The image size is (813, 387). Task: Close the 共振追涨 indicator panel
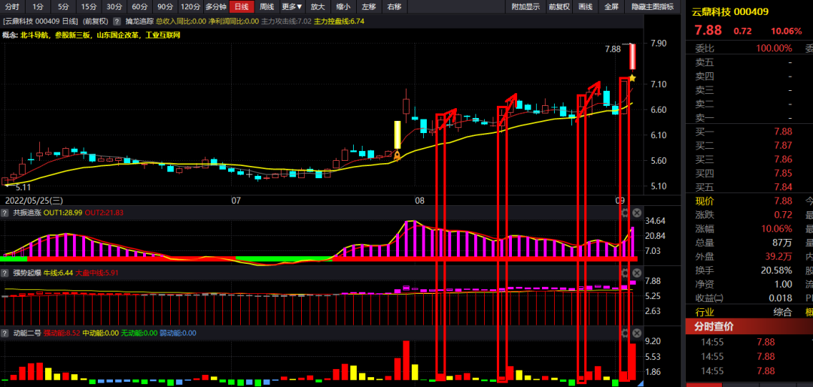636,213
